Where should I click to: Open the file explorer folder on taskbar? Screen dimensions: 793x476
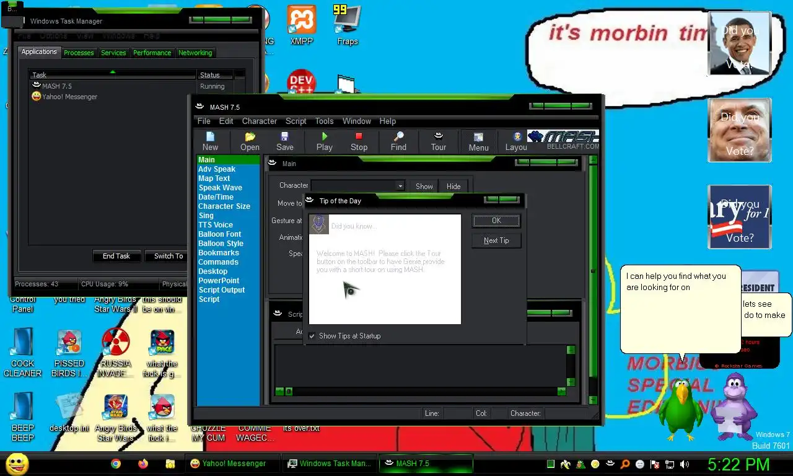tap(170, 464)
